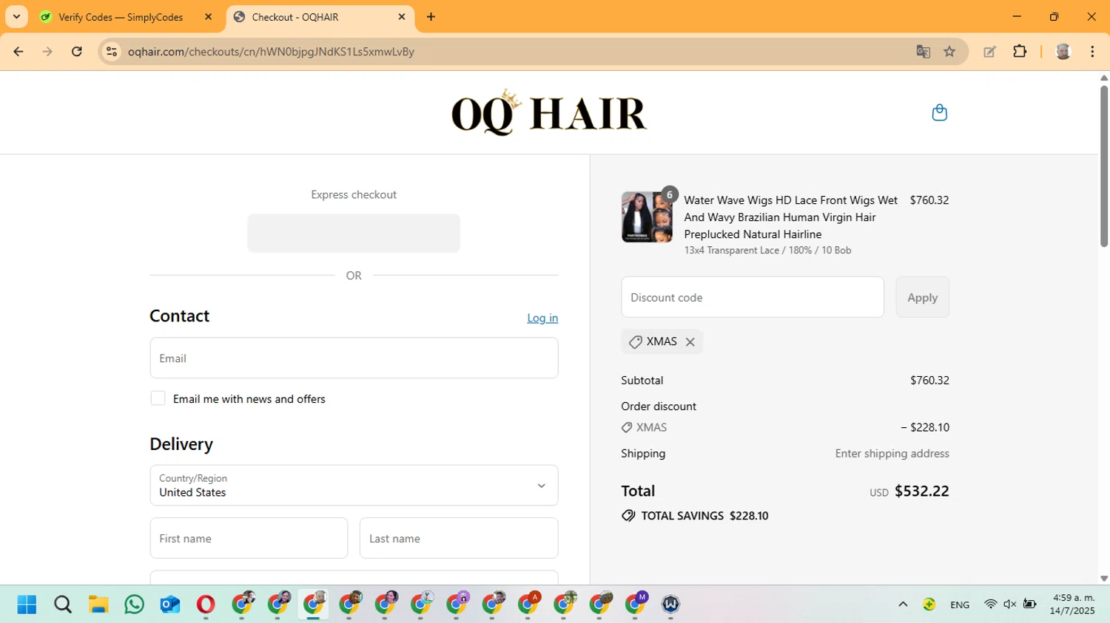Click the Express checkout button placeholder
This screenshot has height=623, width=1110.
tap(354, 234)
